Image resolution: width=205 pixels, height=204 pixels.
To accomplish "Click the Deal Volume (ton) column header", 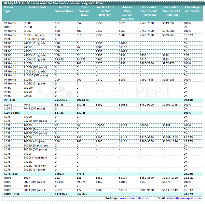I will tap(84, 11).
